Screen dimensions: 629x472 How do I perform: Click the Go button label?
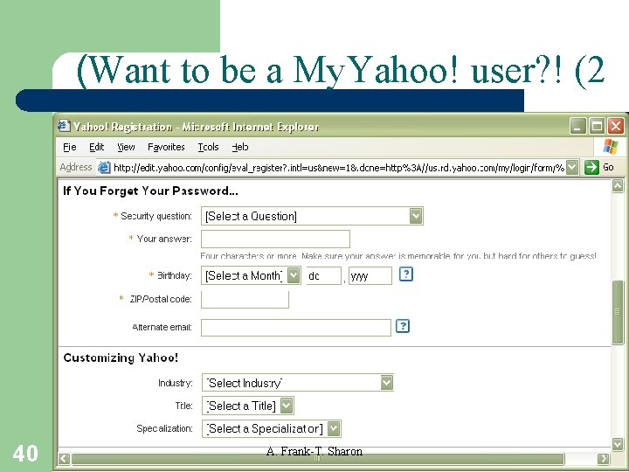(608, 167)
